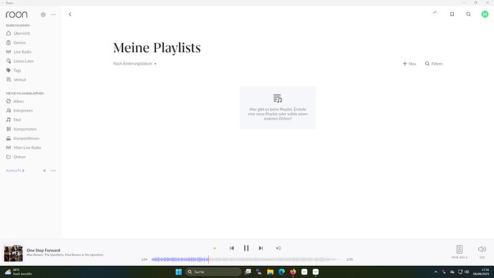Open the green M profile avatar

coord(485,14)
